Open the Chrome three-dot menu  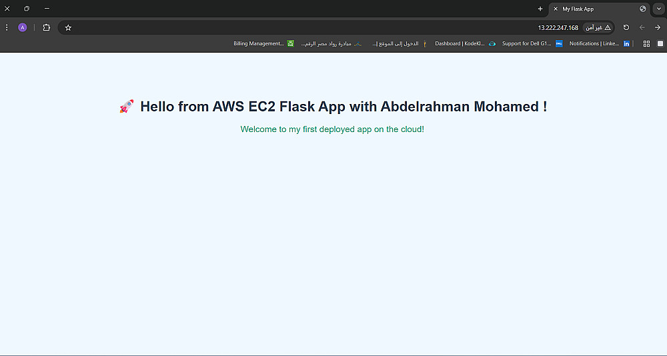click(7, 27)
